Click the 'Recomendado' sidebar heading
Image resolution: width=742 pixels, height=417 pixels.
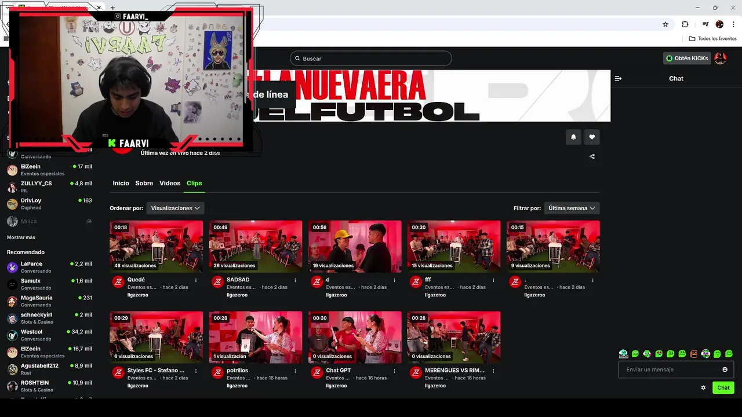(x=26, y=253)
